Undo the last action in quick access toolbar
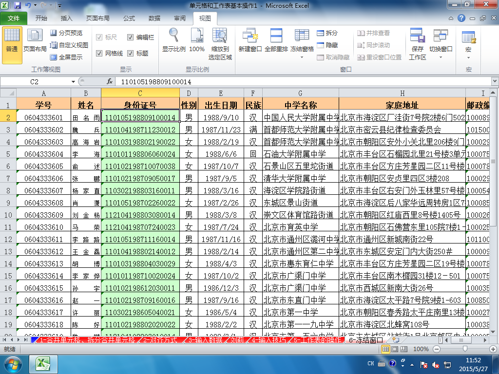Viewport: 499px width, 374px height. pos(28,5)
